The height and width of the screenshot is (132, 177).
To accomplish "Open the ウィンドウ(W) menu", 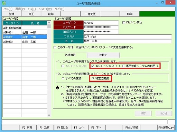I will [45, 9].
